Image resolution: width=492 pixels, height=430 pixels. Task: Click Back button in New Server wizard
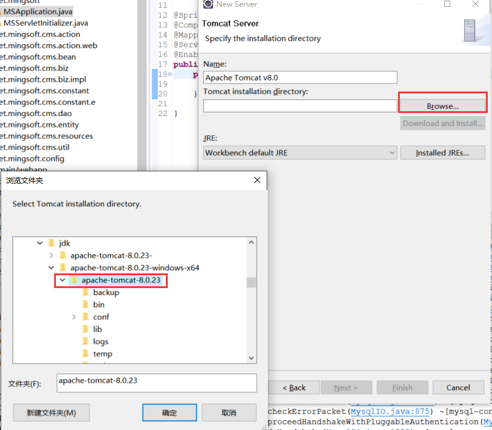tap(294, 388)
